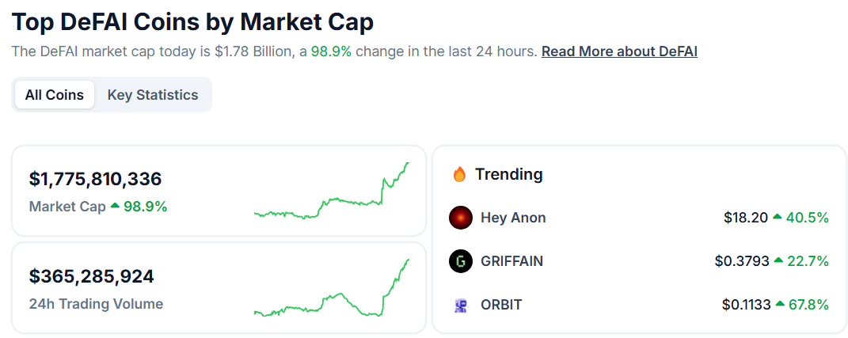Click the GRIFFAIN price change arrow
Viewport: 848px width, 338px height.
[778, 261]
